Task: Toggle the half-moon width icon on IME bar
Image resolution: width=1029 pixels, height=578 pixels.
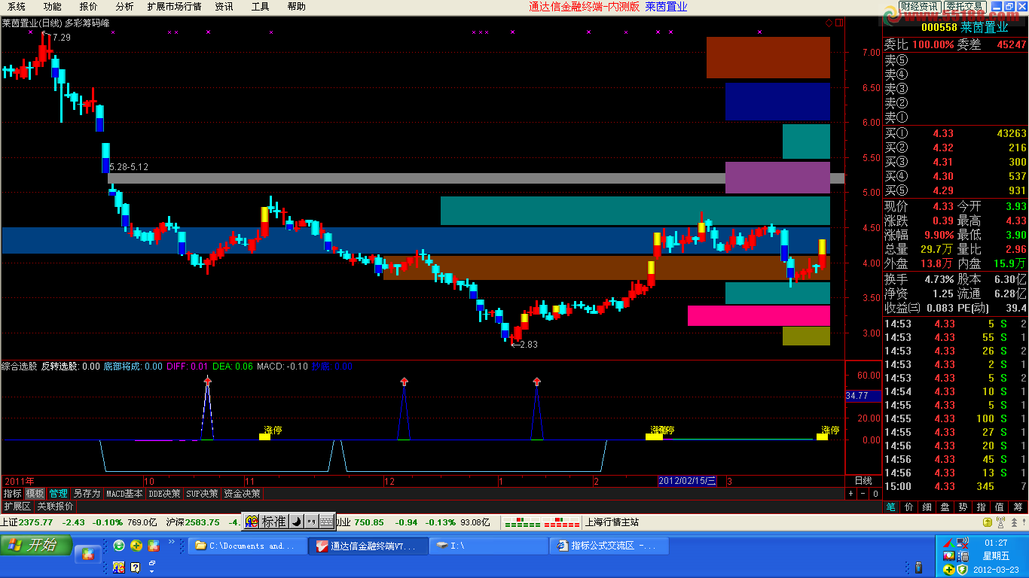Action: coord(296,522)
